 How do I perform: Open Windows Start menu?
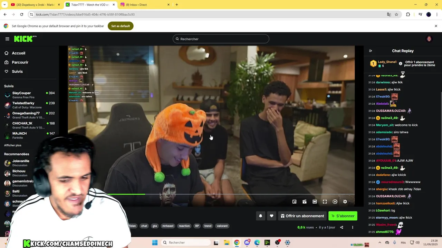pos(155,242)
